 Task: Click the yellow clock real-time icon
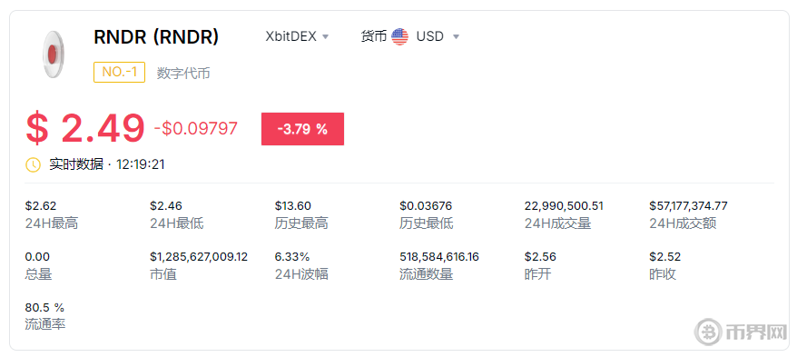(33, 164)
